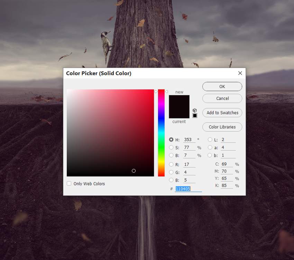
Task: Select the G green radio button
Action: tap(171, 172)
